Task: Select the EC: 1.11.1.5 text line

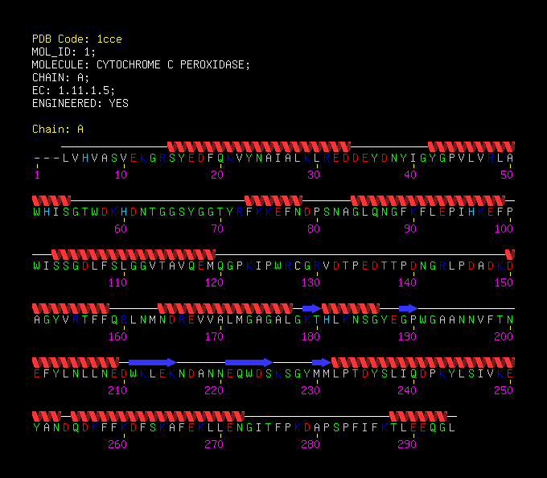Action: click(x=73, y=90)
